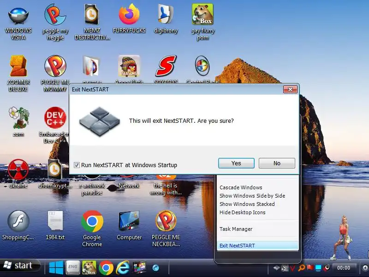369x277 pixels.
Task: Open the start button on taskbar
Action: pyautogui.click(x=20, y=266)
